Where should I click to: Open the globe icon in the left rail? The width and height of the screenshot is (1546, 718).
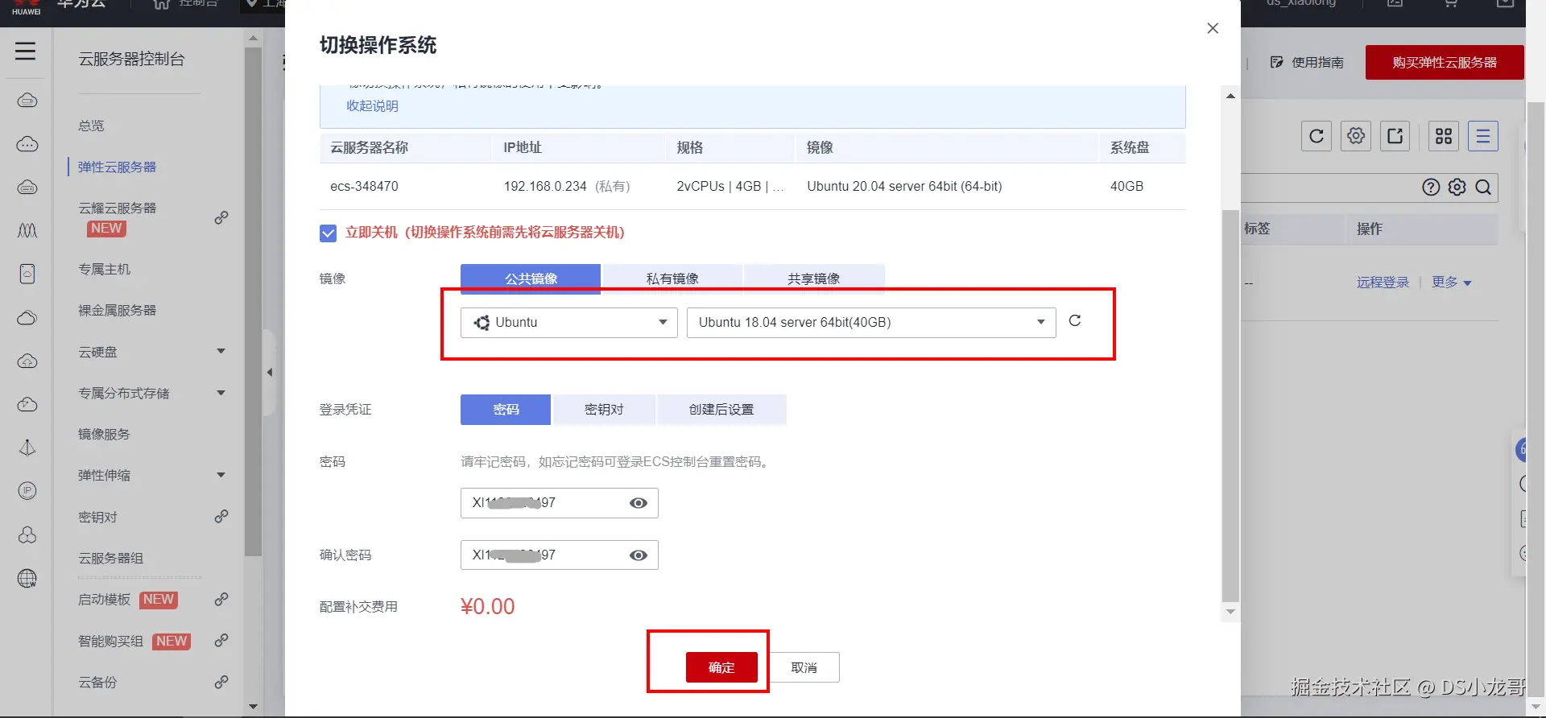pyautogui.click(x=27, y=578)
